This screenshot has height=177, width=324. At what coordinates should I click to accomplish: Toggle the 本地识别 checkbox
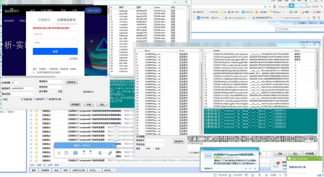(x=22, y=99)
